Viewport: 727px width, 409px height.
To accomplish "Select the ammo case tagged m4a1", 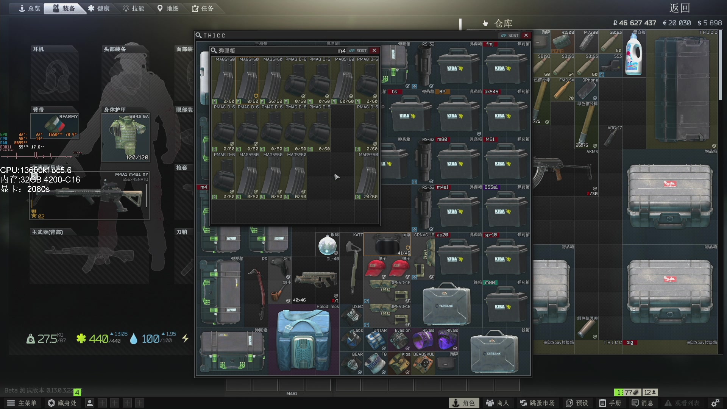I will click(459, 208).
